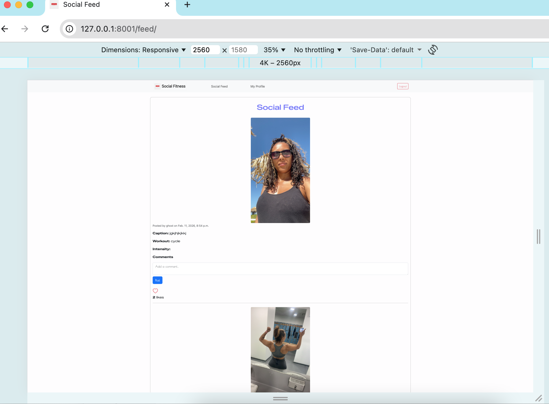Reload the Social Feed page
The image size is (549, 404).
(45, 29)
